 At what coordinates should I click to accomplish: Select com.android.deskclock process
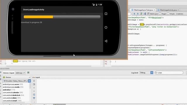[x=13, y=95]
